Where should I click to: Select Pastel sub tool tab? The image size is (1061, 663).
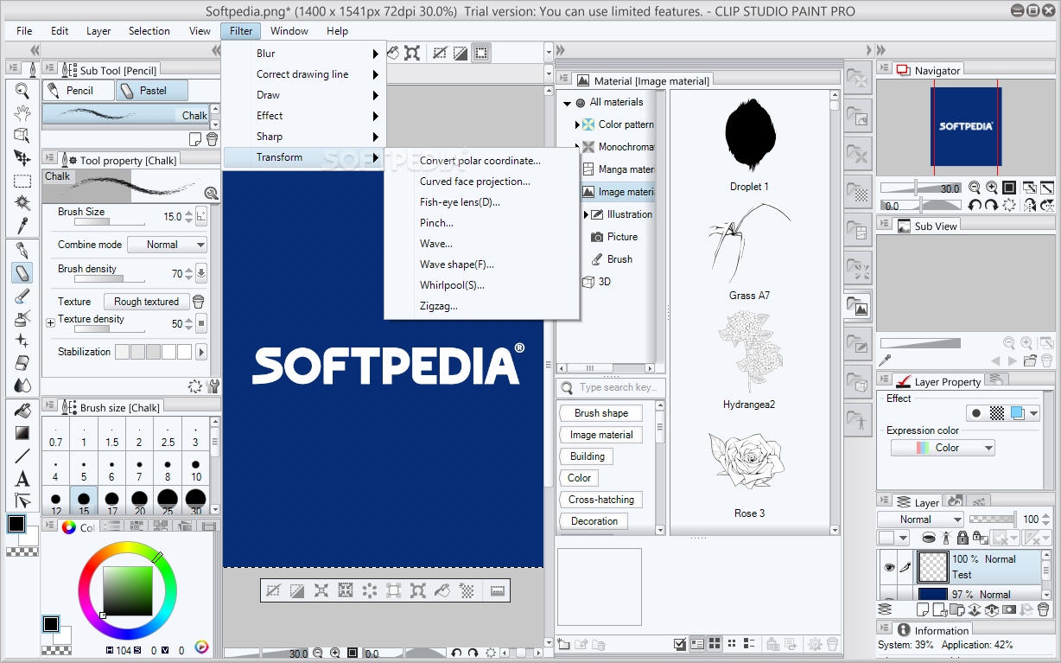[153, 90]
